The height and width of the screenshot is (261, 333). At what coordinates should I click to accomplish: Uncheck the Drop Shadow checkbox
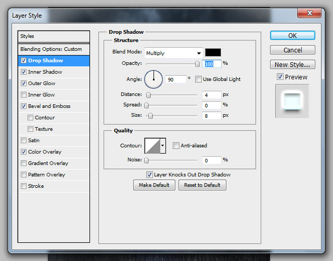(23, 61)
